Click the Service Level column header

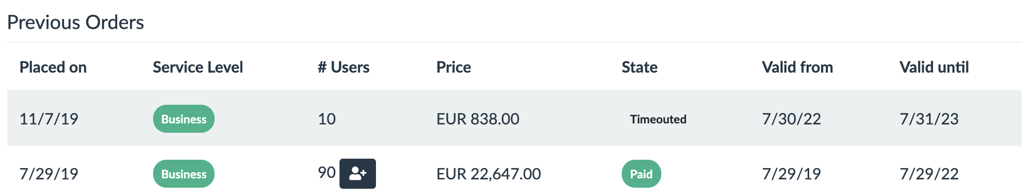tap(198, 67)
